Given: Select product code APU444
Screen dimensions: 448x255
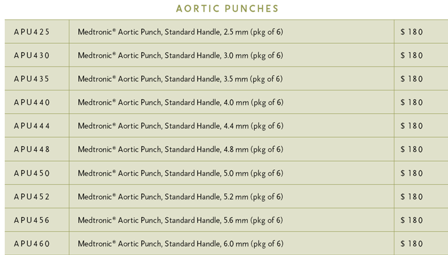Looking at the screenshot, I should point(32,126).
